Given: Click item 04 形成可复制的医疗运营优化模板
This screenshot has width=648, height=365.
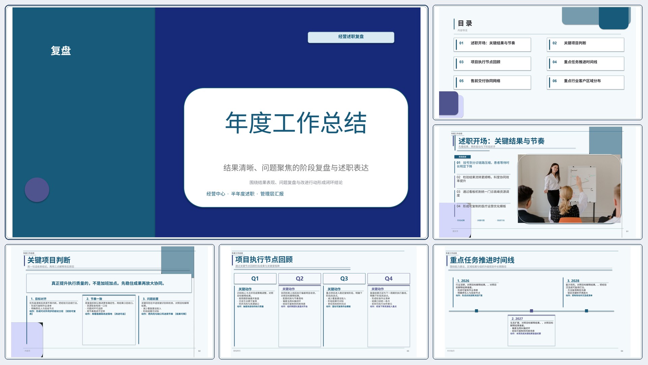Looking at the screenshot, I should [x=481, y=206].
